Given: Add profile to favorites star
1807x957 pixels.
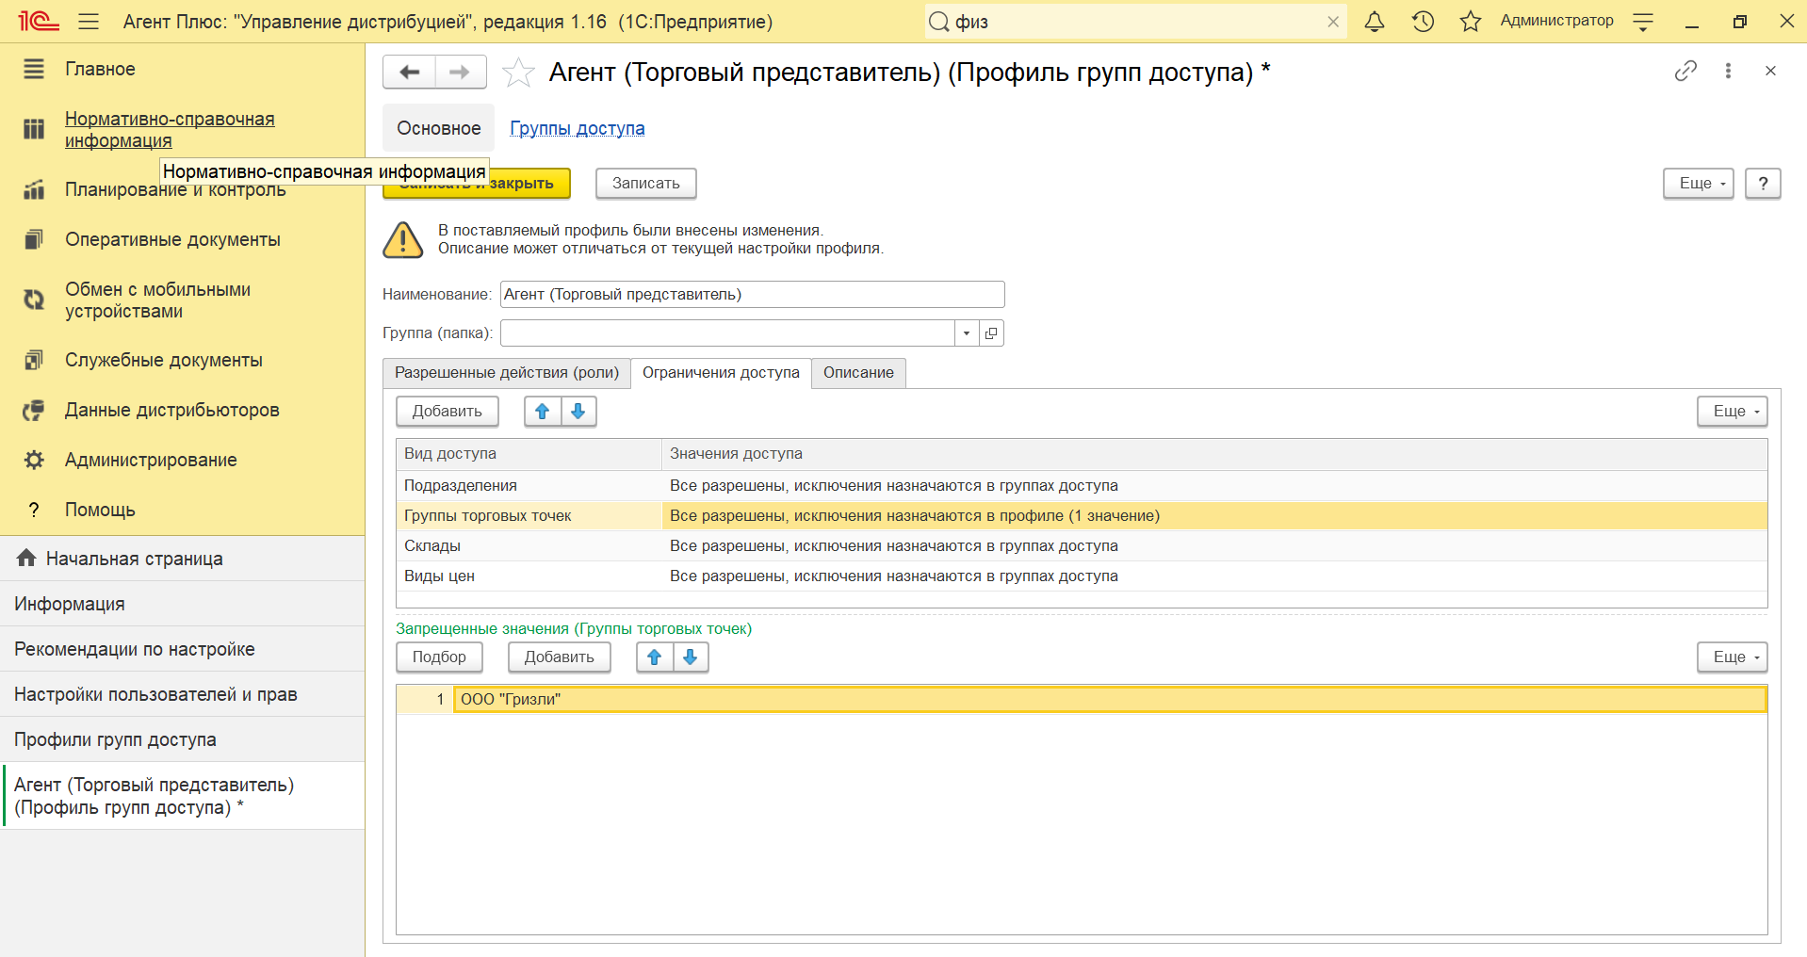Looking at the screenshot, I should click(x=518, y=73).
